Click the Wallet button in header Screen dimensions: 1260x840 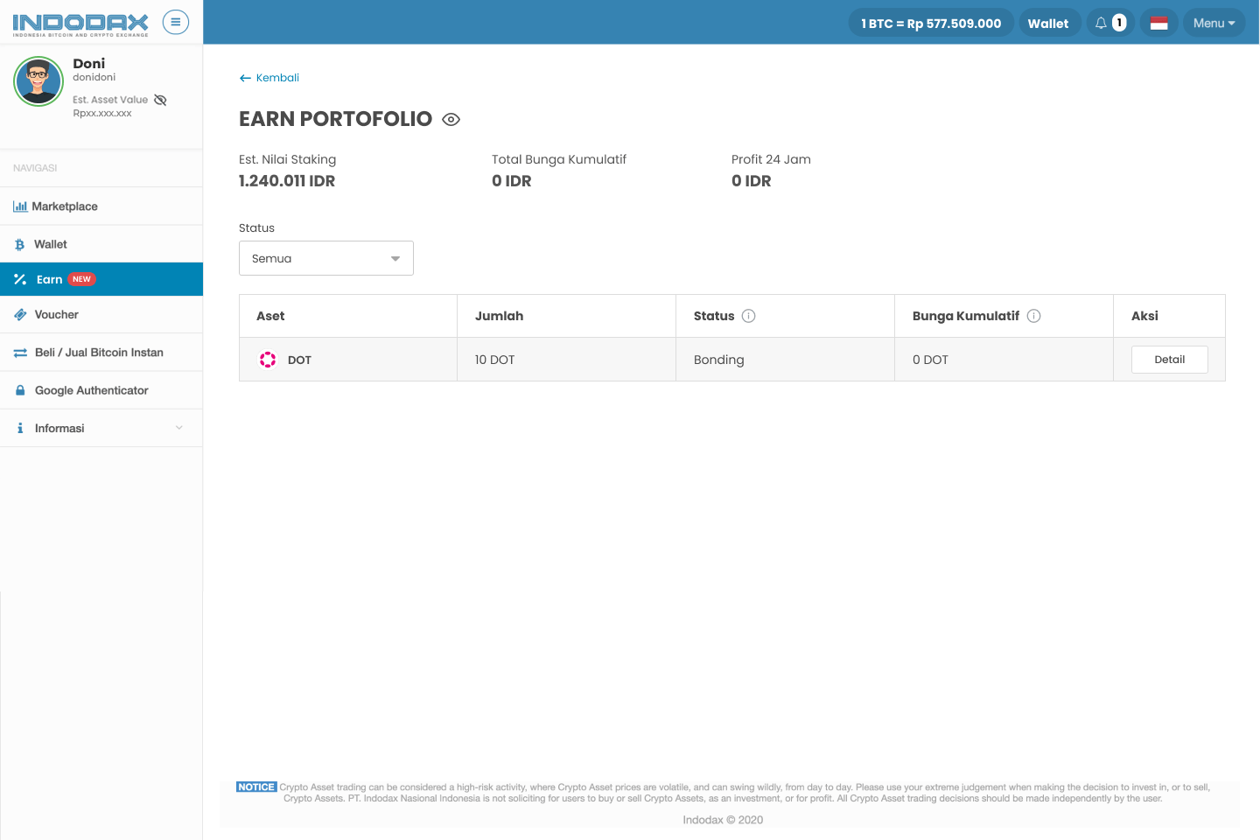point(1048,23)
